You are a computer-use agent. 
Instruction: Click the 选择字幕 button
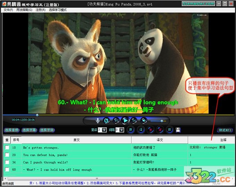click(29, 130)
